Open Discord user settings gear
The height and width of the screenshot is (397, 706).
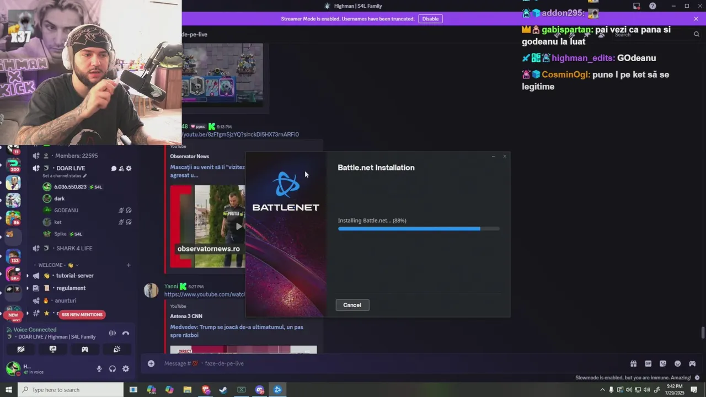[126, 369]
